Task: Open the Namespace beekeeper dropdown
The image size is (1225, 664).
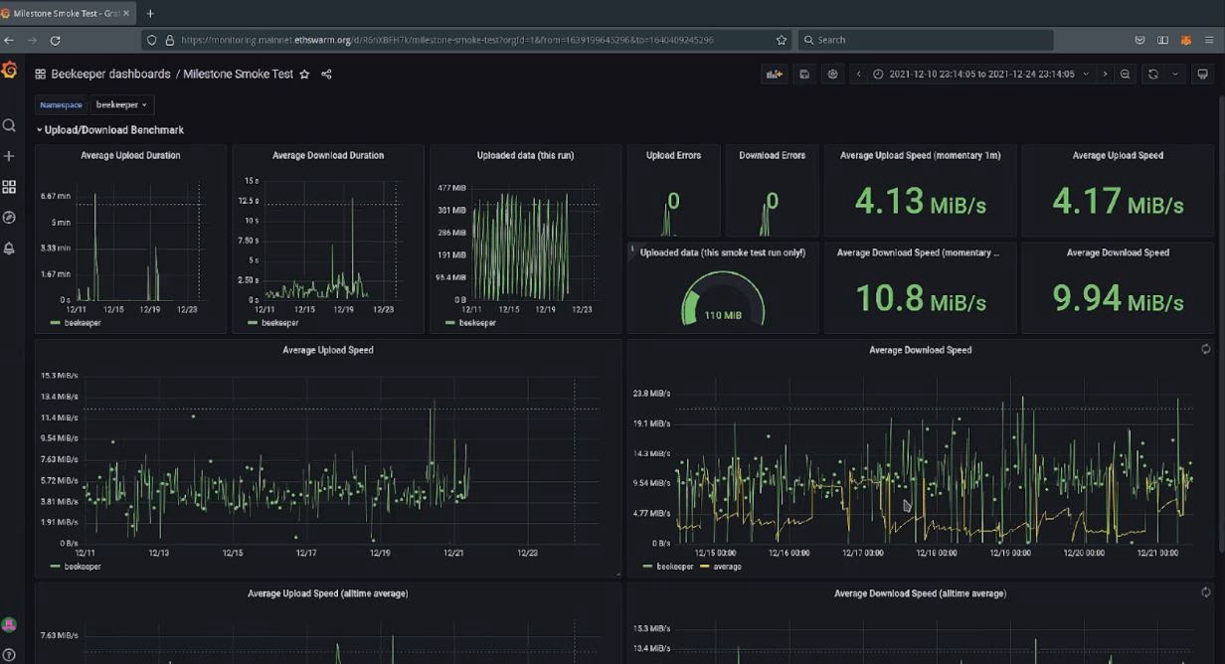Action: click(x=121, y=104)
